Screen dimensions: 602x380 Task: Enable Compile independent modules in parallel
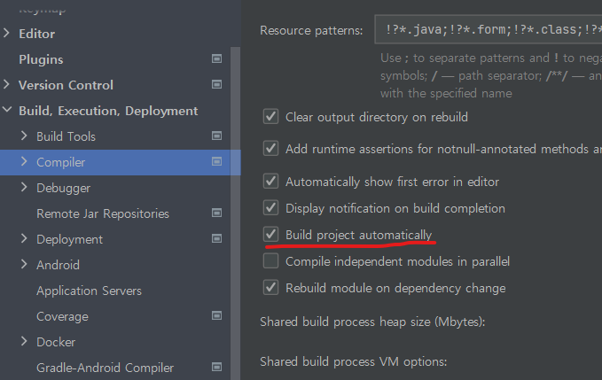[270, 261]
